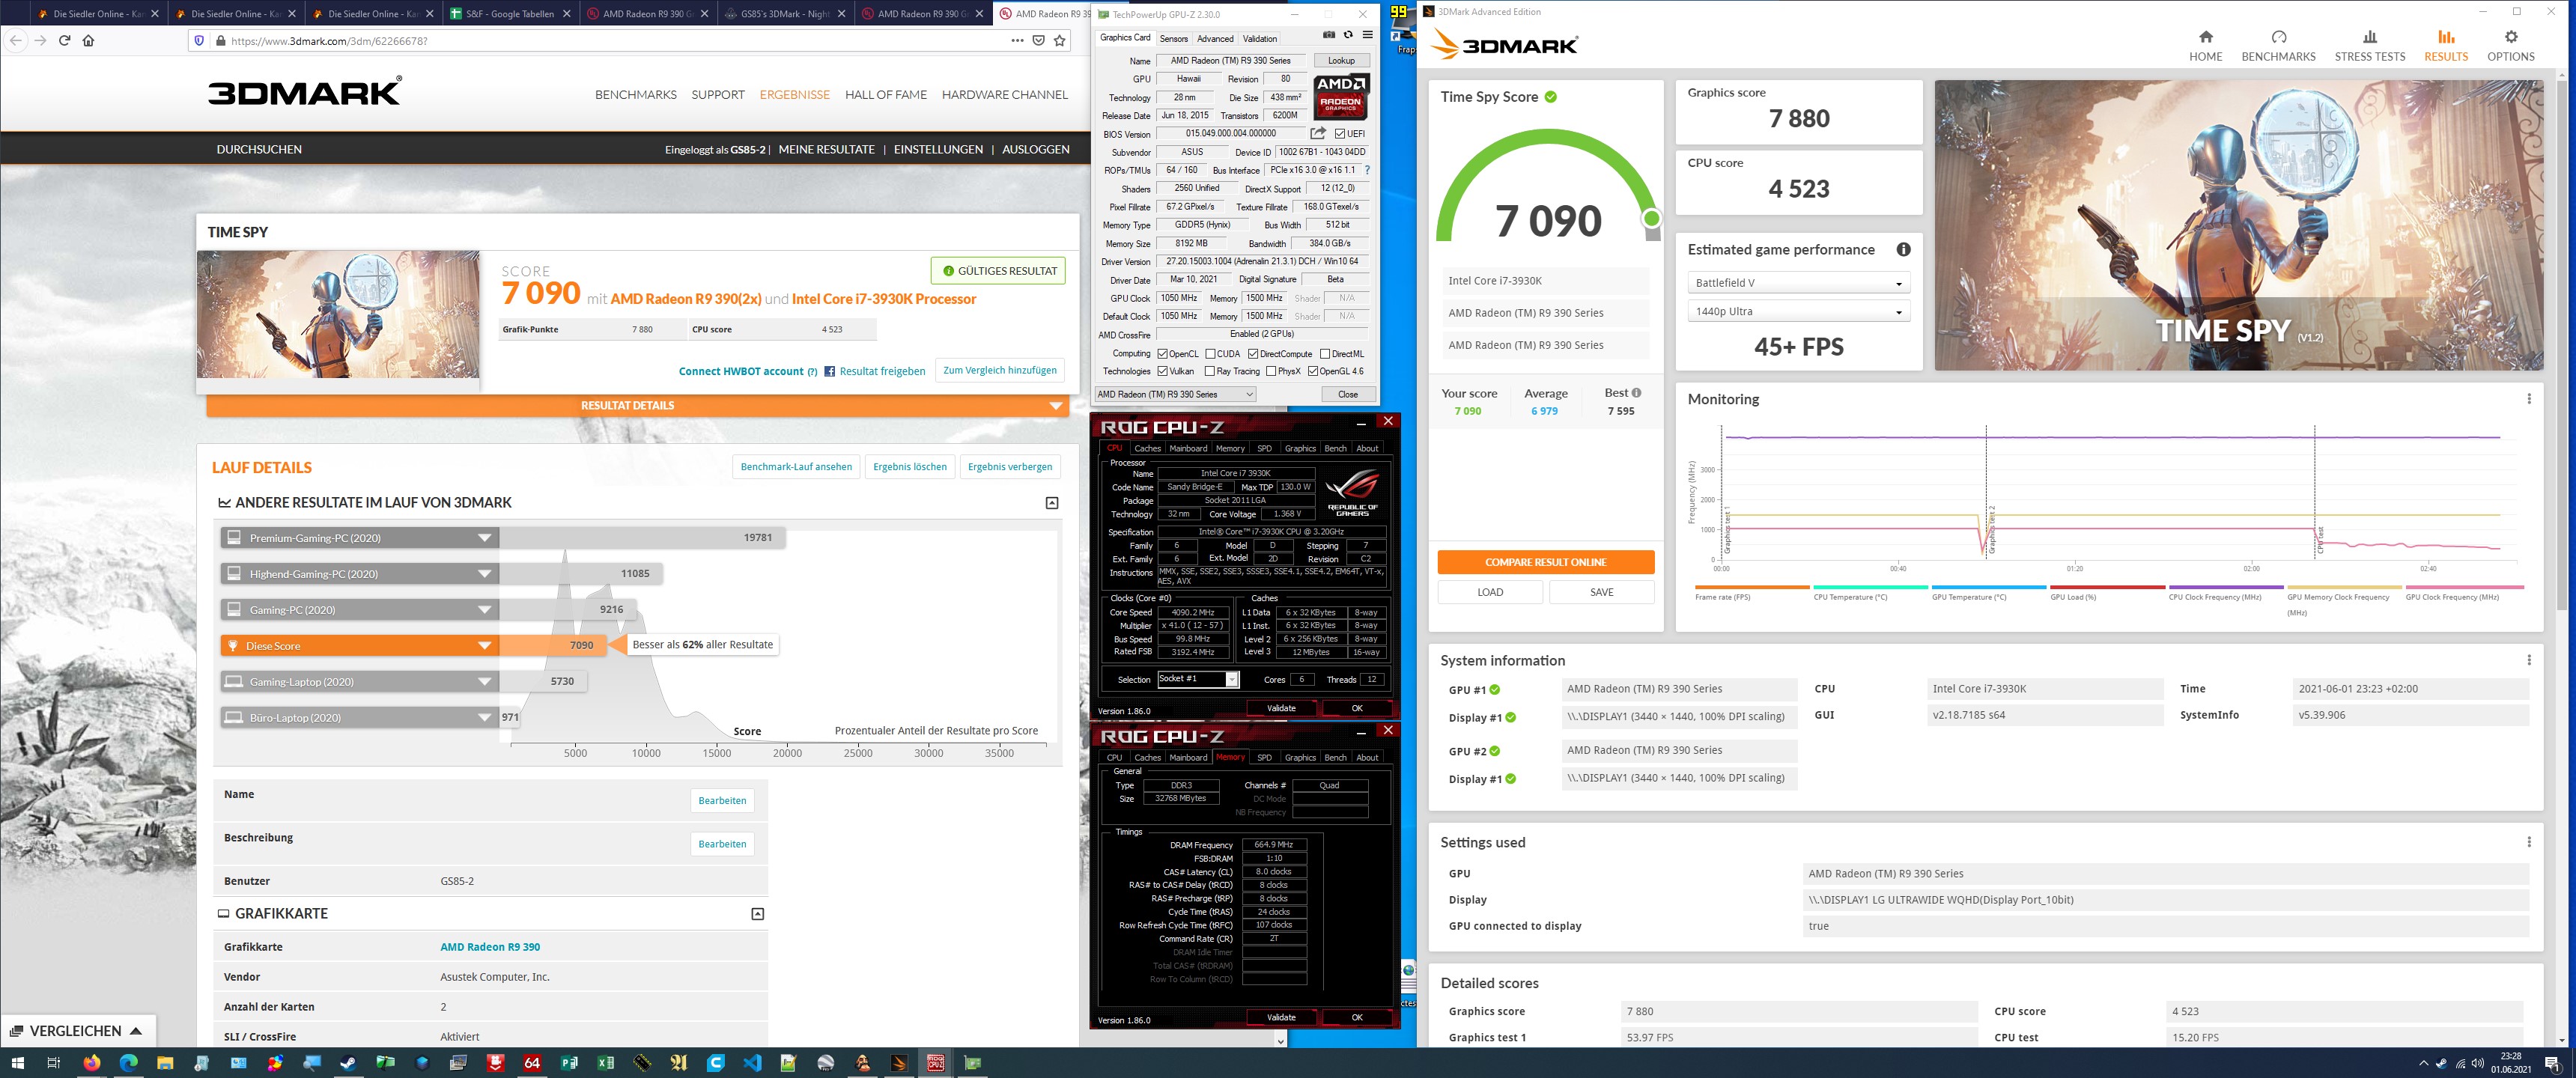Open Settings used three-dot menu
Screen dimensions: 2576x1078
click(2529, 842)
